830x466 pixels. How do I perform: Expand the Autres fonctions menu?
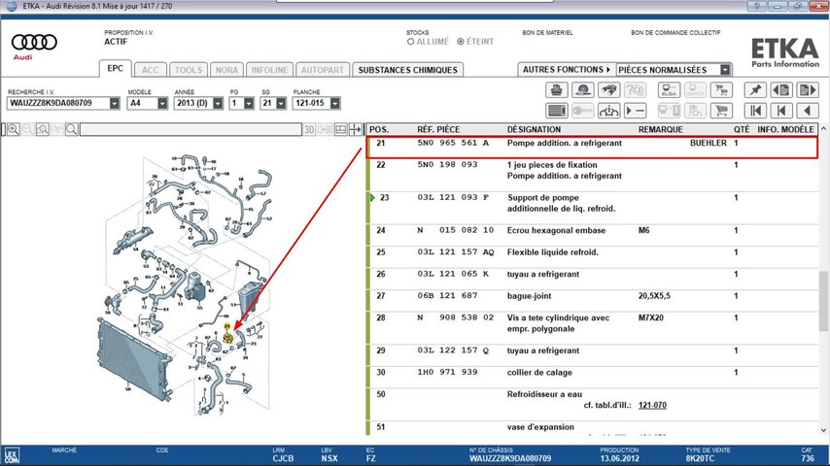pos(567,69)
